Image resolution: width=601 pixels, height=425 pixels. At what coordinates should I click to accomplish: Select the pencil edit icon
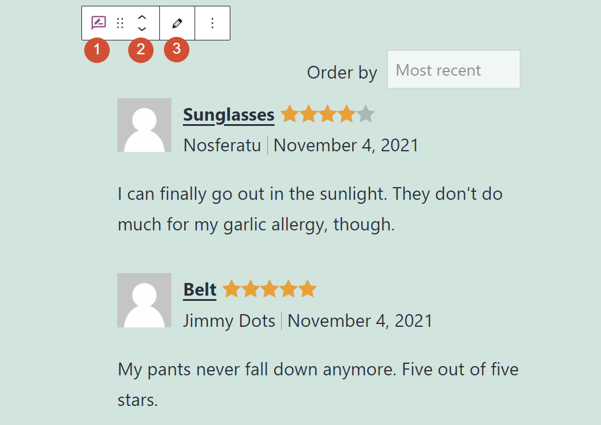[x=177, y=23]
